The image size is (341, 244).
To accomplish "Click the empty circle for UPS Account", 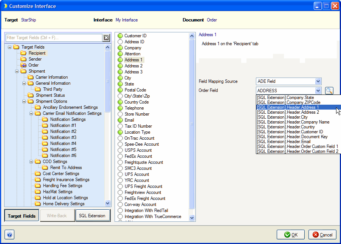I will [120, 174].
